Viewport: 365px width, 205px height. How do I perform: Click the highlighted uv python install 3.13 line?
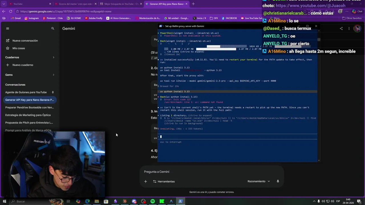pyautogui.click(x=238, y=91)
